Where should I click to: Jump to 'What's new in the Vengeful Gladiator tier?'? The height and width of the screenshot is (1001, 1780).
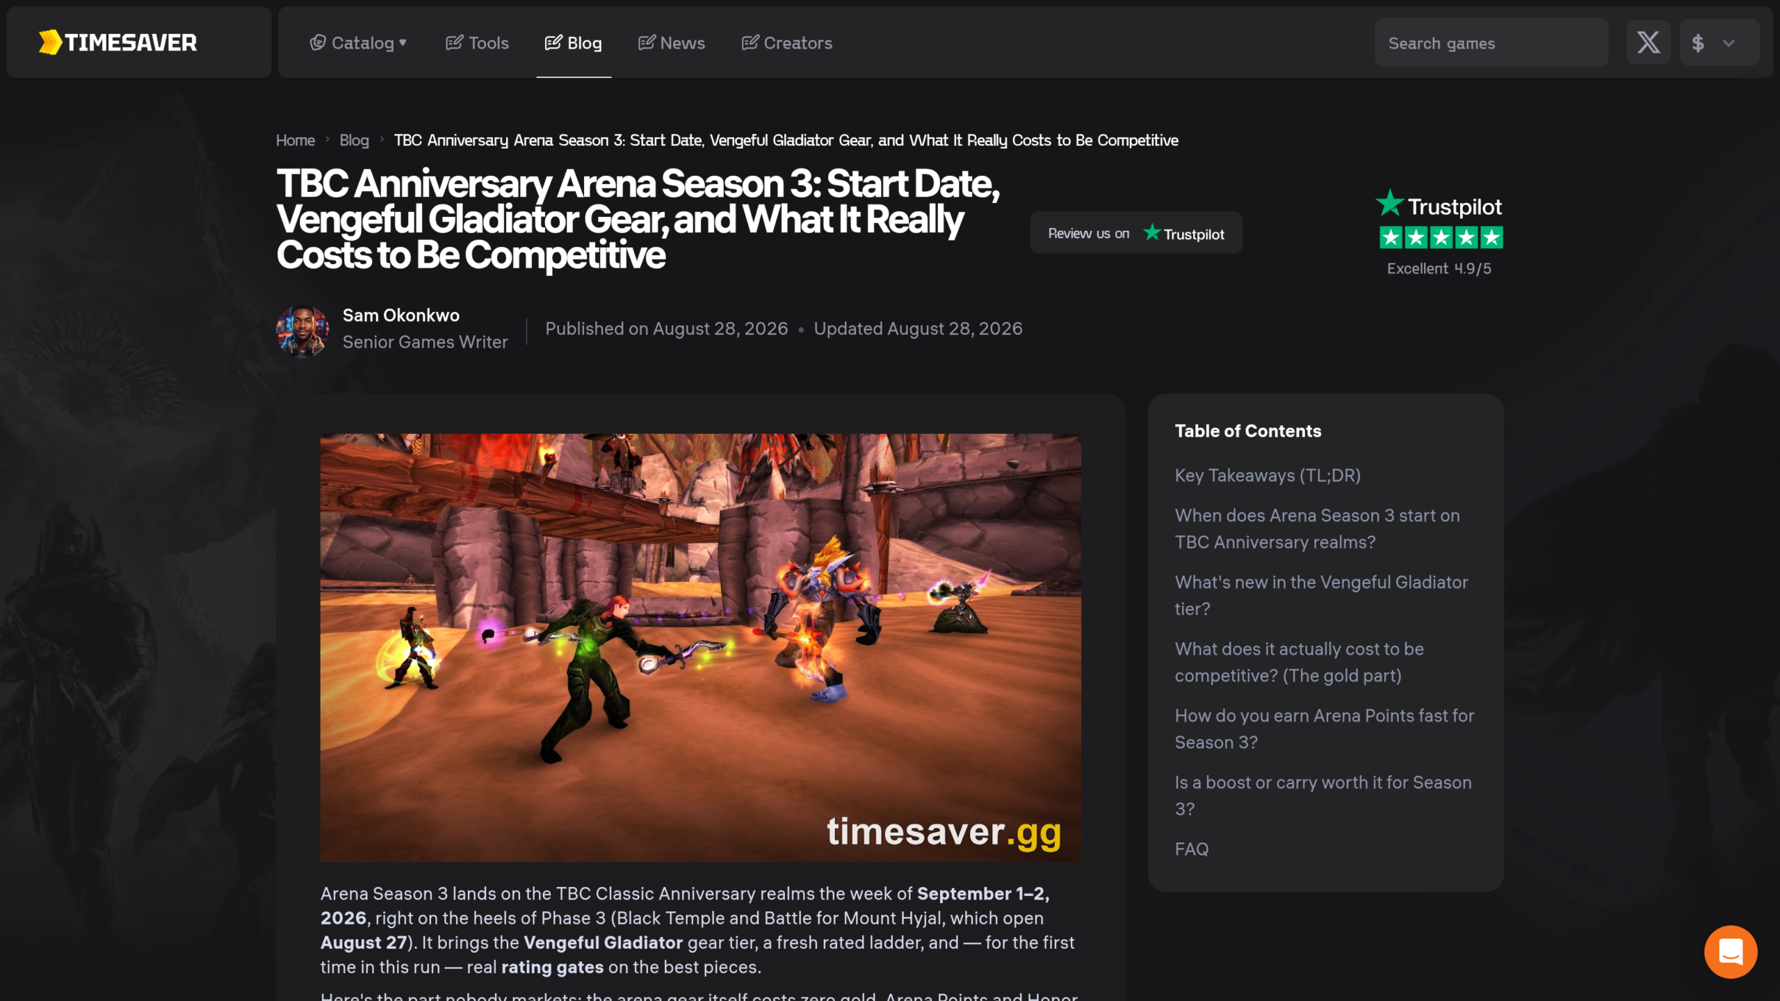(x=1321, y=596)
